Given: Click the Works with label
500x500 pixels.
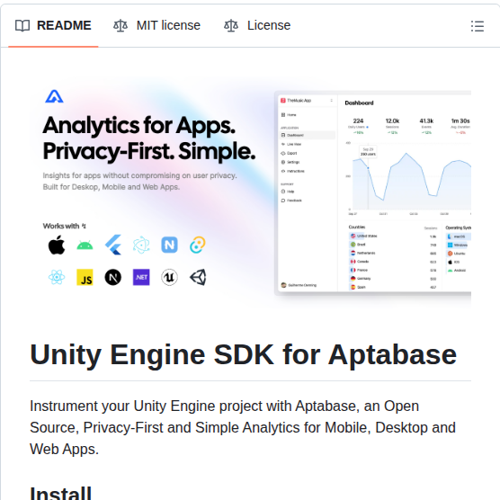Looking at the screenshot, I should tap(65, 226).
